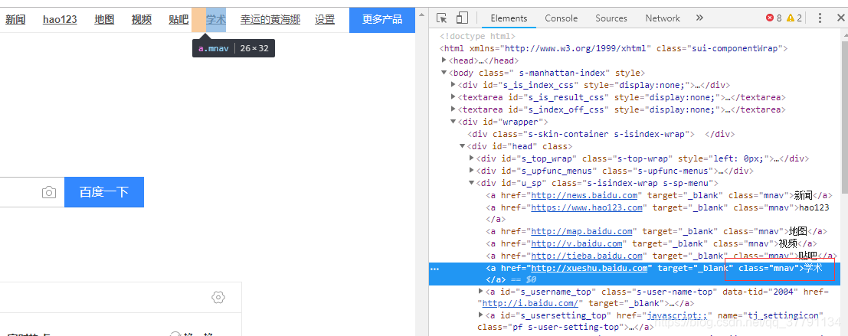Collapse the body s-manhattan-index node

(444, 73)
